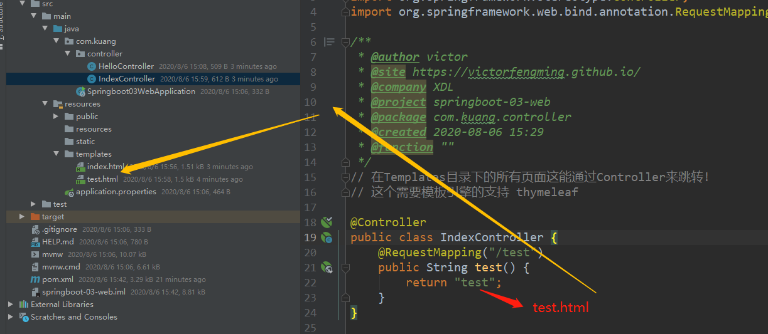Fold the test() method body on line 21

tap(345, 268)
